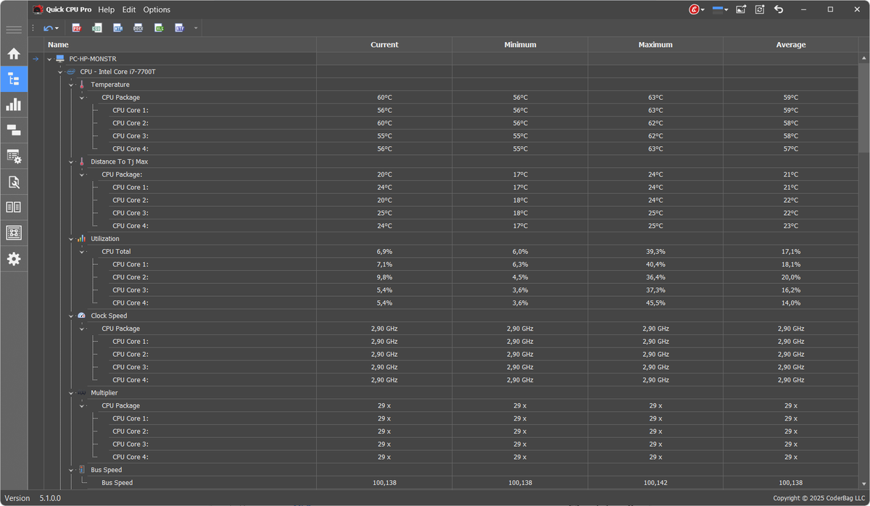The height and width of the screenshot is (506, 870).
Task: Export the report as RTF
Action: pos(179,28)
